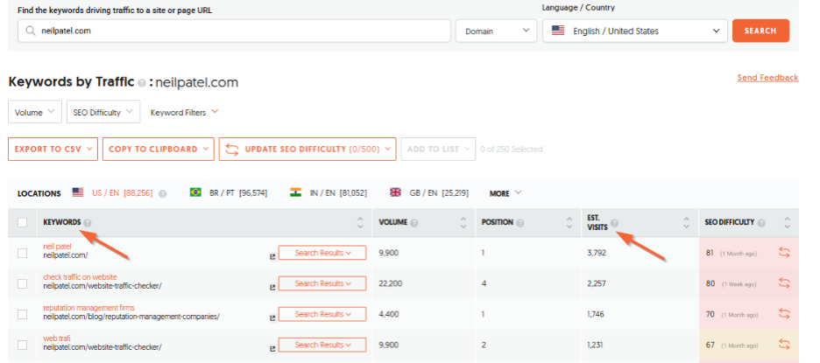Click the magnifier icon in the search field
The height and width of the screenshot is (363, 820).
[31, 31]
